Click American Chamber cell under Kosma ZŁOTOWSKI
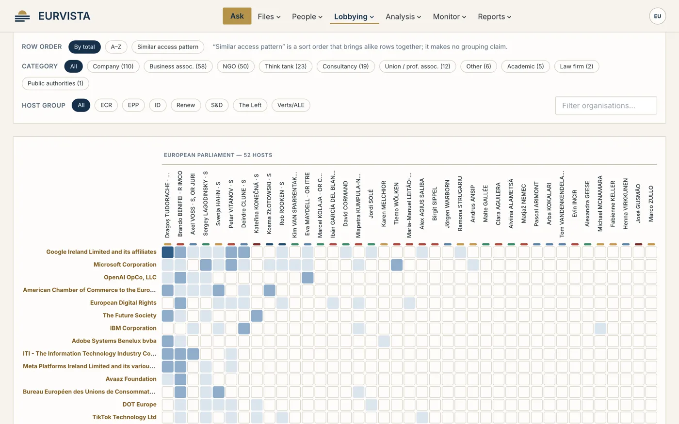This screenshot has width=679, height=424. pyautogui.click(x=269, y=290)
